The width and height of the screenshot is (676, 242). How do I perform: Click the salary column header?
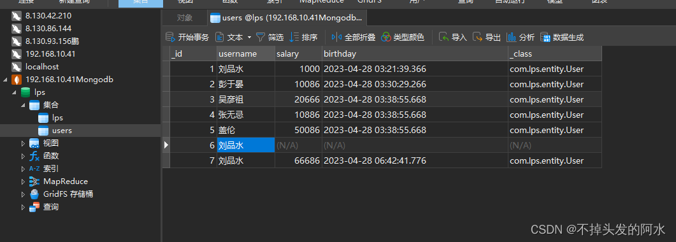click(298, 54)
